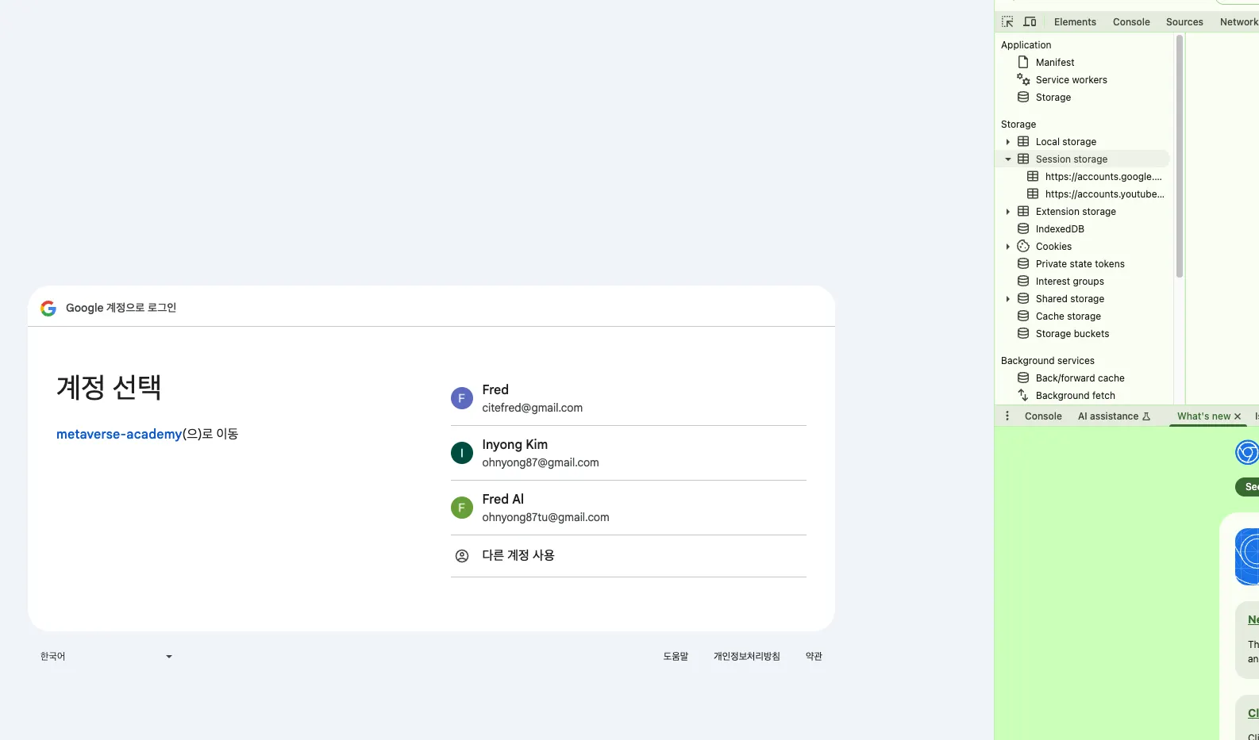Choose the ohnyong87tu@gmail.com account
The width and height of the screenshot is (1259, 740).
629,508
